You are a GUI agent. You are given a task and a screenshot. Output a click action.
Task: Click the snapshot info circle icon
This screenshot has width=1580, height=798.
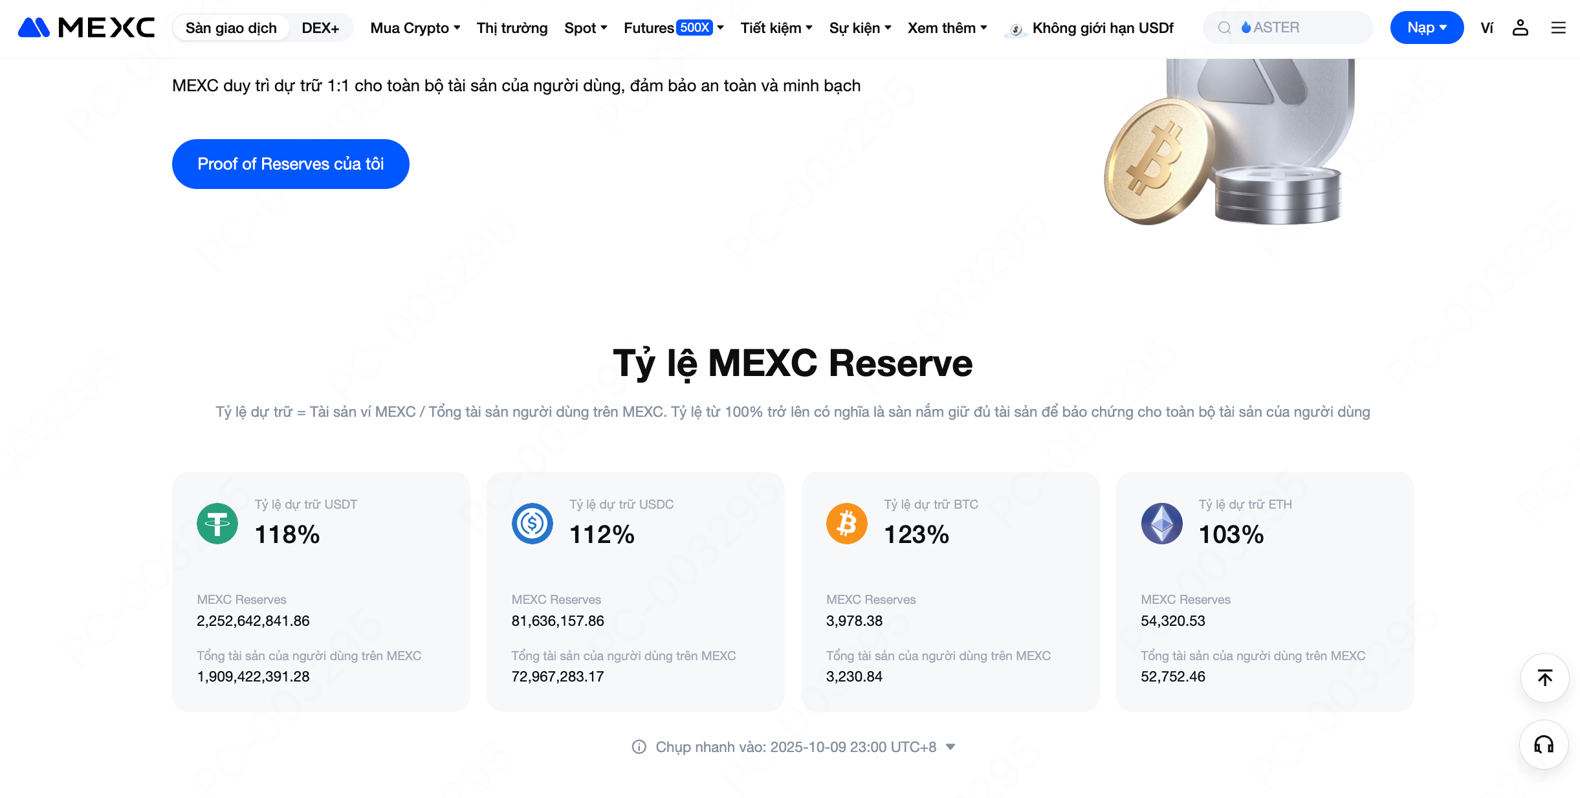coord(639,747)
